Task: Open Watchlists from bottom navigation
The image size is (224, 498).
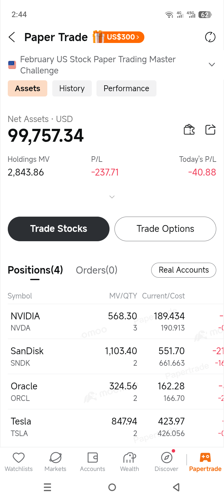Action: [x=19, y=462]
